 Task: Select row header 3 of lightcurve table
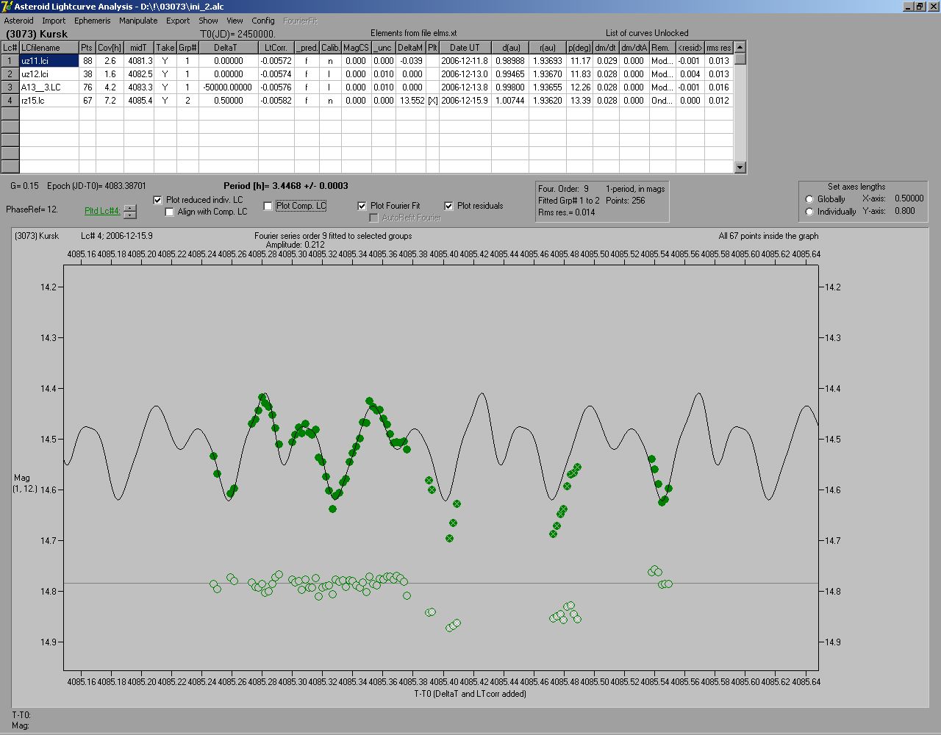tap(10, 87)
